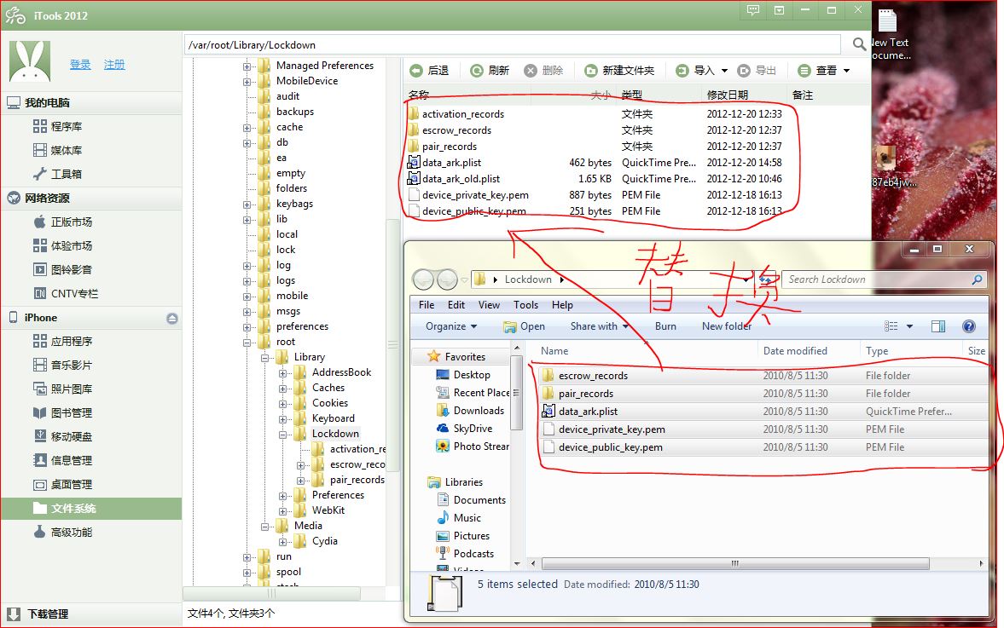Collapse the Lockdown tree node

282,435
